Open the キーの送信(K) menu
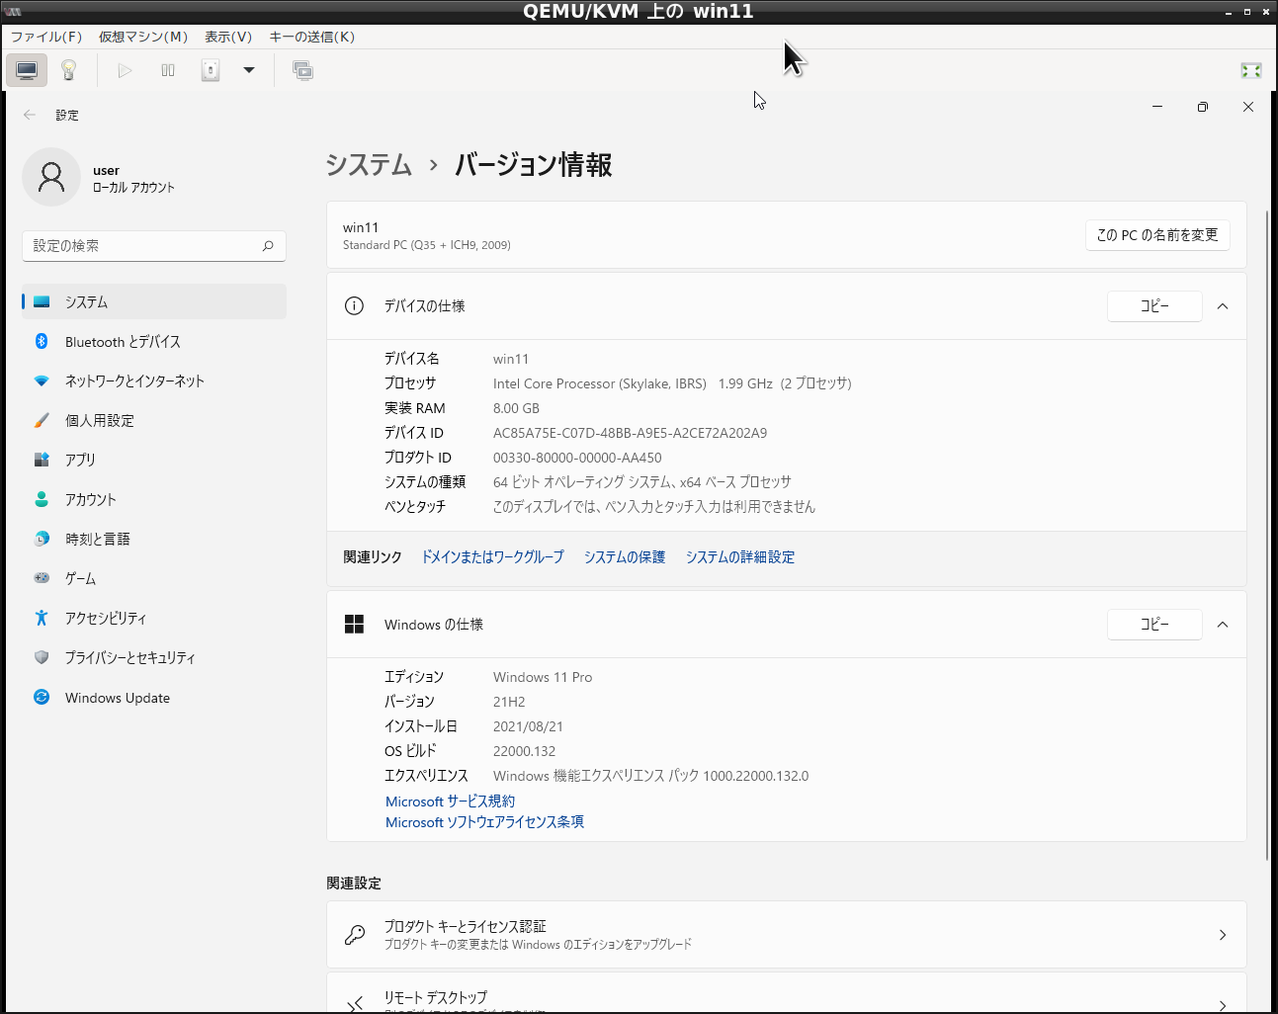The height and width of the screenshot is (1014, 1278). tap(312, 37)
